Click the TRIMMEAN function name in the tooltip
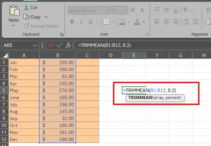The height and width of the screenshot is (146, 211). [x=140, y=97]
